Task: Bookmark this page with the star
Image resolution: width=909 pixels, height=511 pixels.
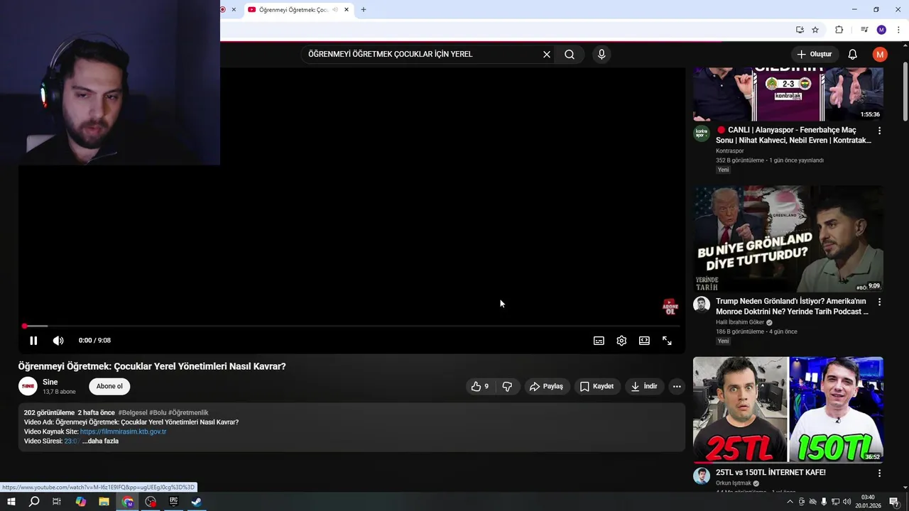Action: (815, 30)
